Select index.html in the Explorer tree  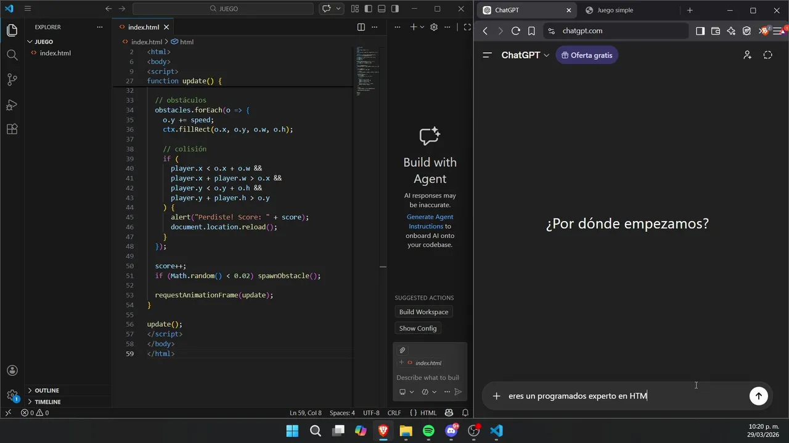pos(68,53)
